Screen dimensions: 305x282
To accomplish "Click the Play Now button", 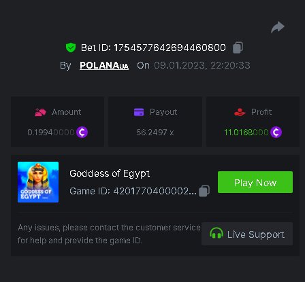I will tap(255, 182).
